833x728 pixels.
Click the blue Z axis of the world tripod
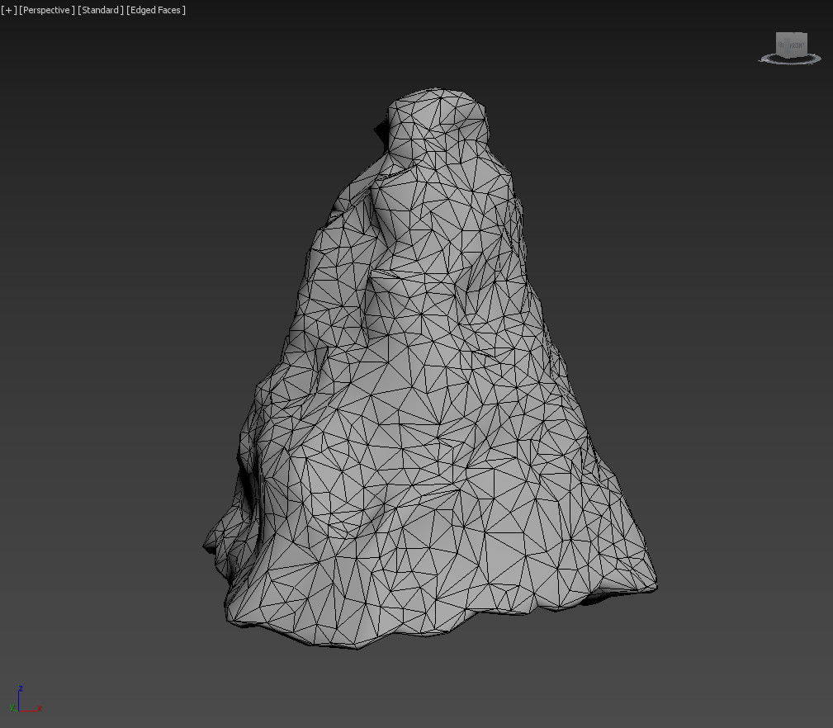coord(18,697)
